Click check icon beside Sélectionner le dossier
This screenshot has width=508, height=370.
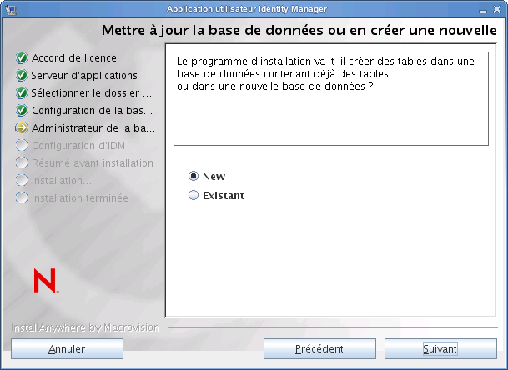(22, 92)
